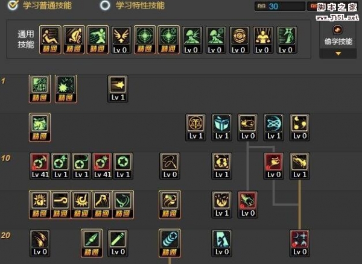Toggle the first red grenade Lv 41 skill
The height and width of the screenshot is (264, 362).
[40, 166]
